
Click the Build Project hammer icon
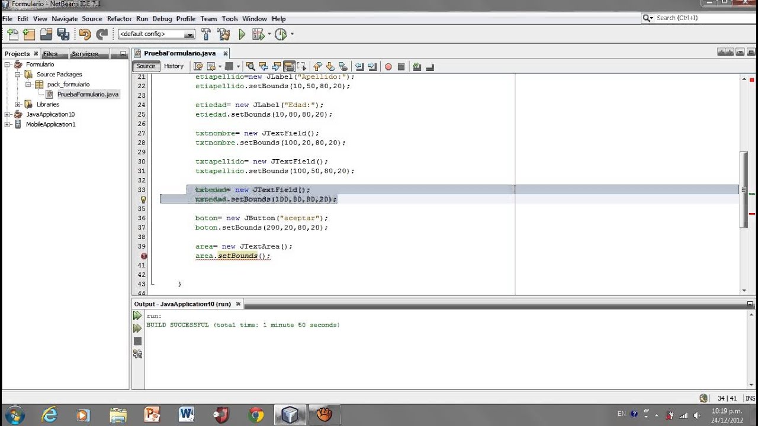click(x=206, y=34)
